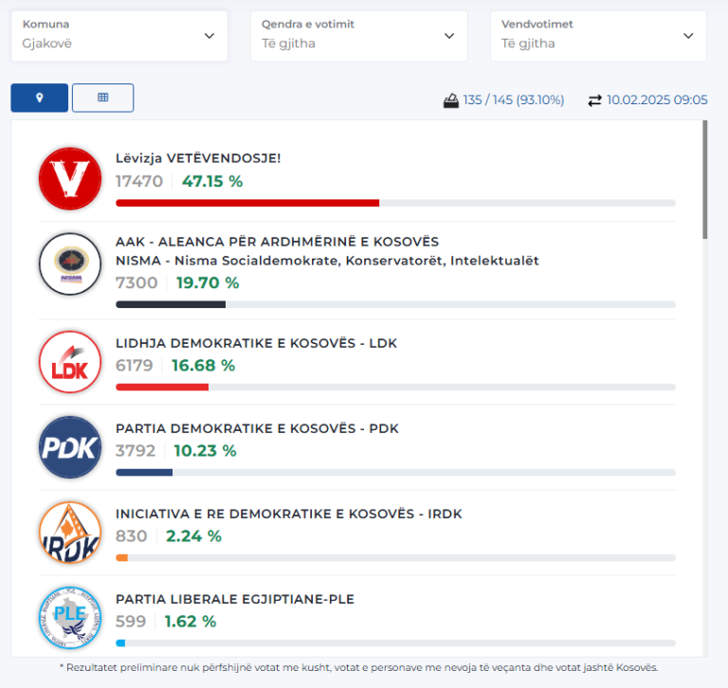Click the PLE party logo

[69, 617]
